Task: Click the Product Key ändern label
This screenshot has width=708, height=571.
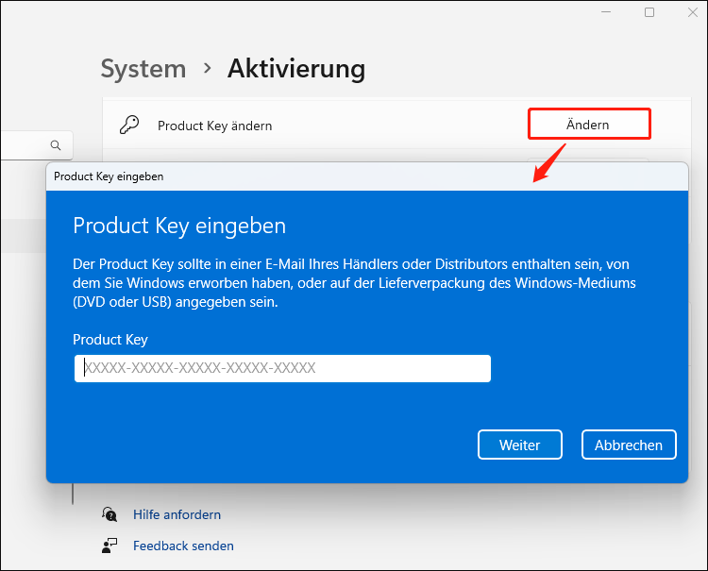Action: (215, 126)
